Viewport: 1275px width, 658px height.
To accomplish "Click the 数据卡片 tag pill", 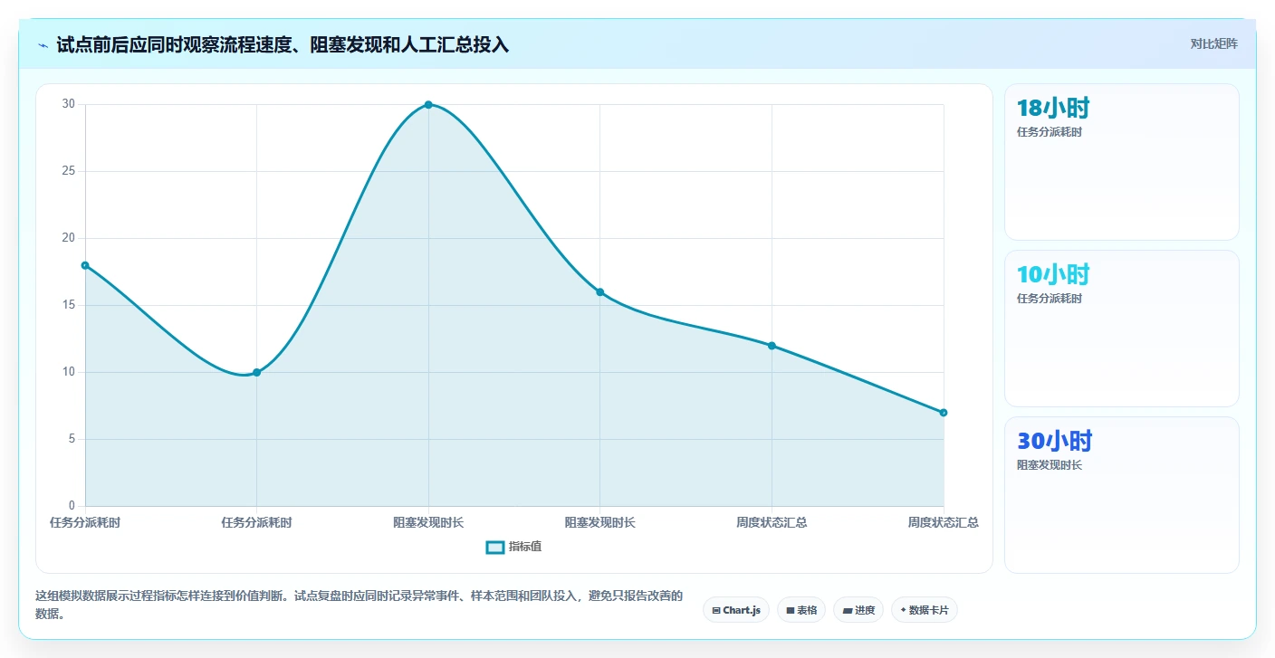I will pos(925,610).
